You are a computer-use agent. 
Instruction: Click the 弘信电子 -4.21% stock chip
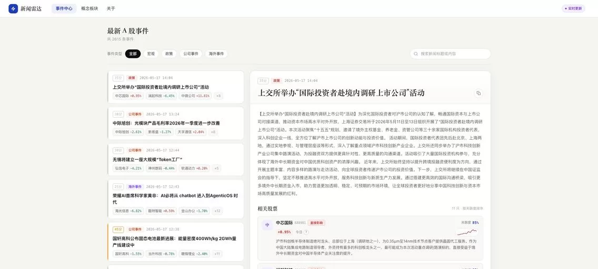(128, 168)
